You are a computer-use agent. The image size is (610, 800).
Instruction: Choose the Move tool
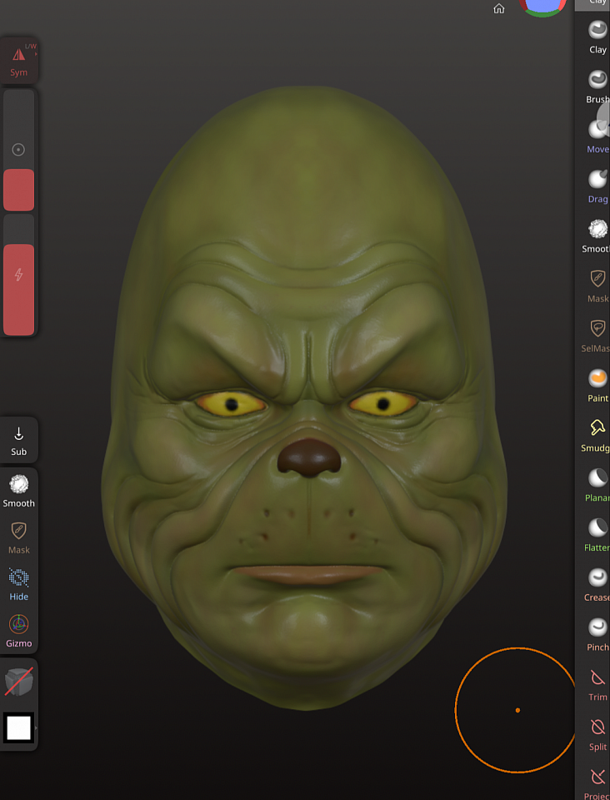tap(597, 135)
